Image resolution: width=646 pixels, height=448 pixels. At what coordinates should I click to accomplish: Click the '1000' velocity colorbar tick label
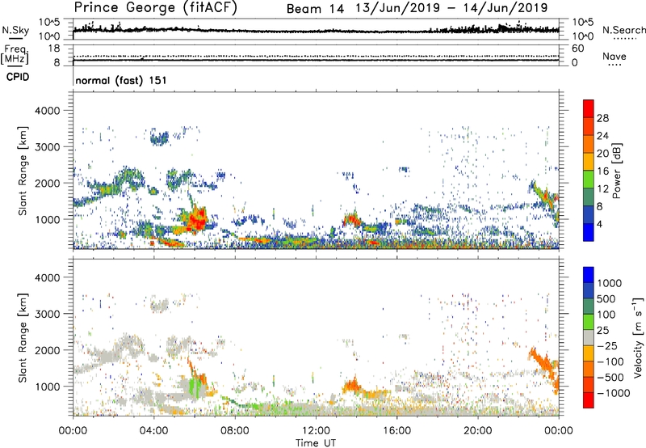click(609, 283)
